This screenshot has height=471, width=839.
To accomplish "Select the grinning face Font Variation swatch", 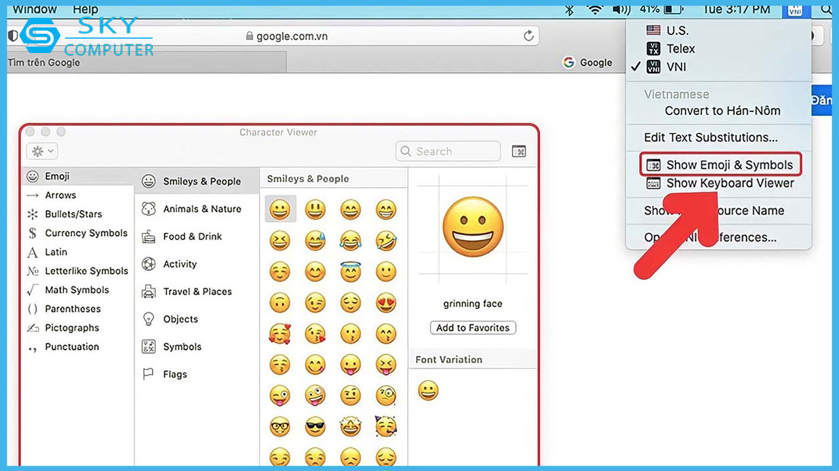I will tap(427, 391).
